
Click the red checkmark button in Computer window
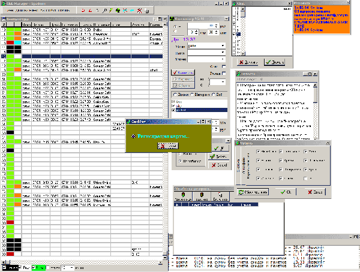[183, 72]
